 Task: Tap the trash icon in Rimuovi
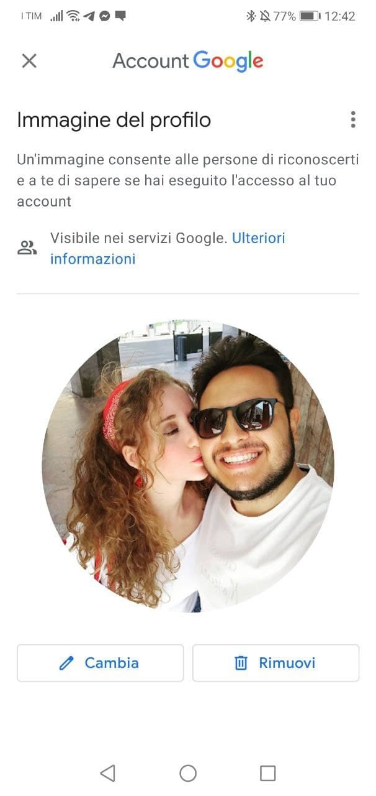tap(241, 664)
